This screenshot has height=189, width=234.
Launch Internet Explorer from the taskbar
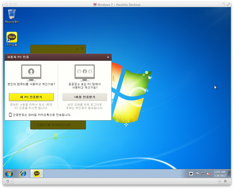click(23, 174)
